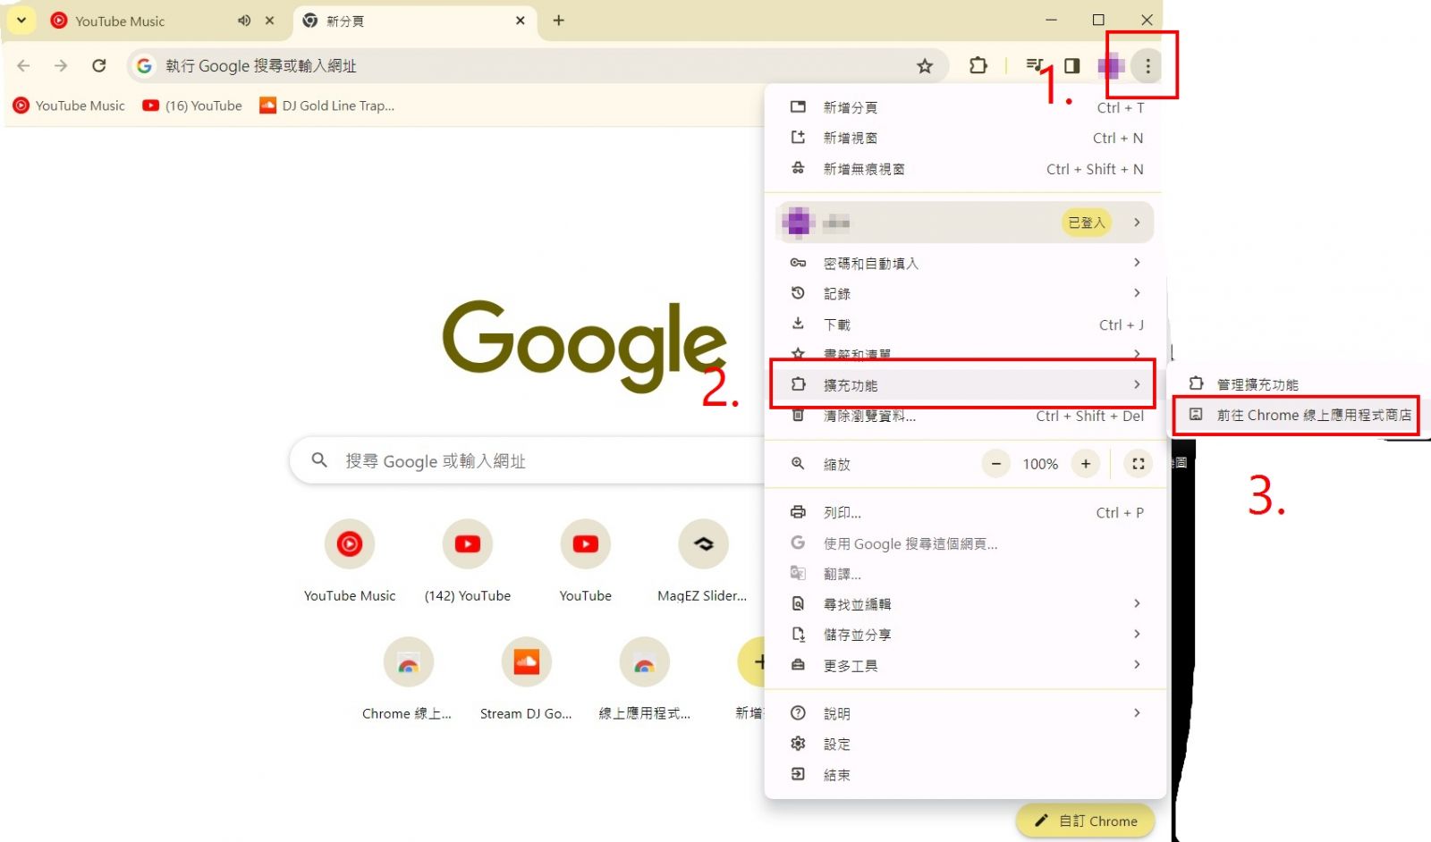
Task: Decrease zoom with the minus button
Action: [x=995, y=464]
